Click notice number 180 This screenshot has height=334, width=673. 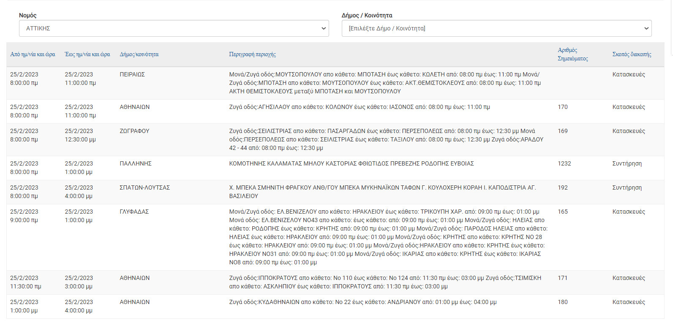point(563,302)
